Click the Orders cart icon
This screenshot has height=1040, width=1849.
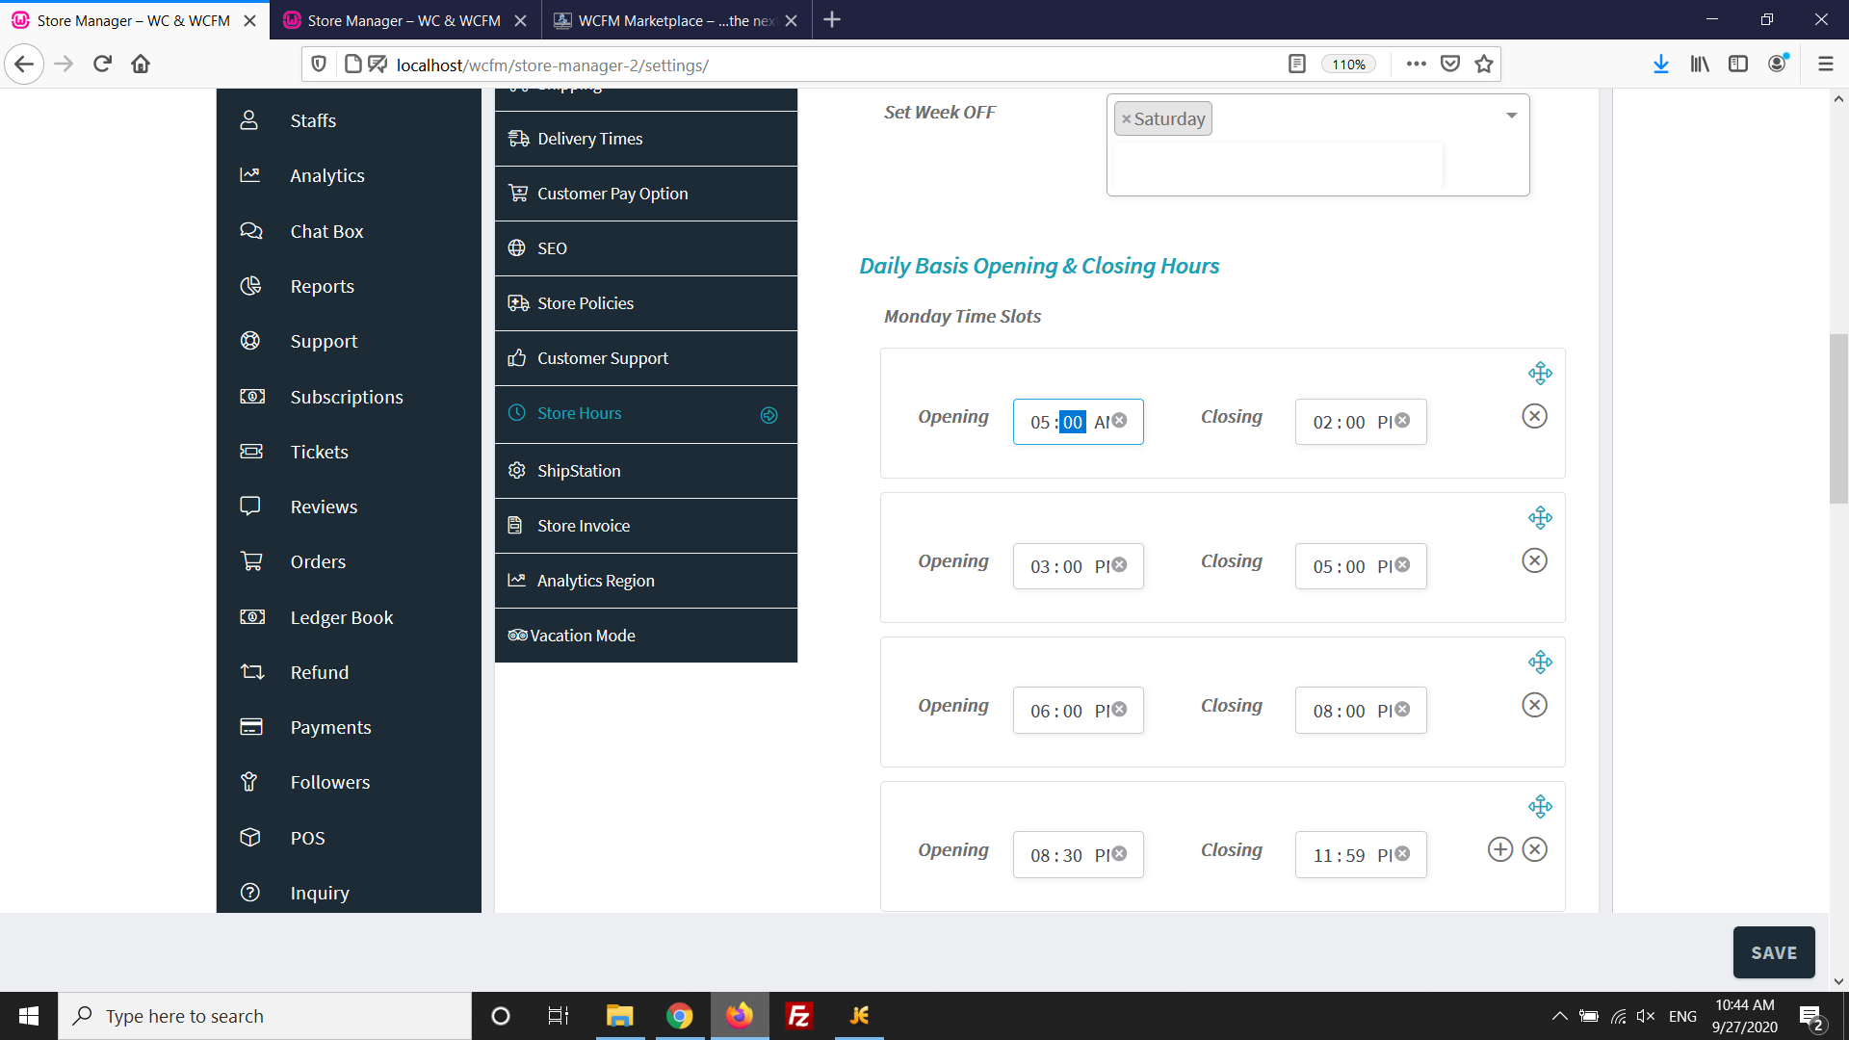pyautogui.click(x=251, y=561)
